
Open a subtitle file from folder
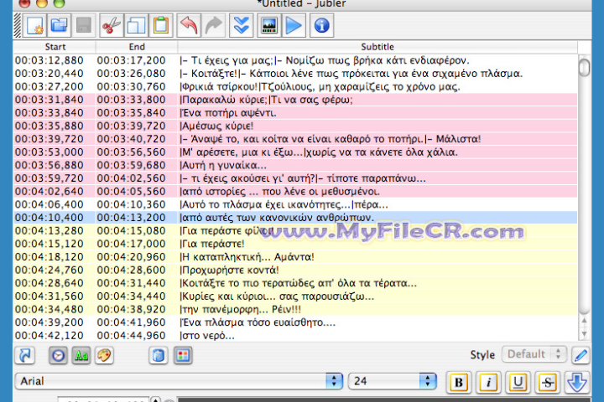pyautogui.click(x=59, y=25)
